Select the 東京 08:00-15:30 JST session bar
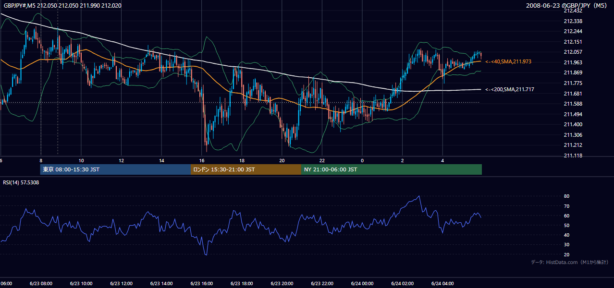The width and height of the screenshot is (614, 288). tap(115, 169)
